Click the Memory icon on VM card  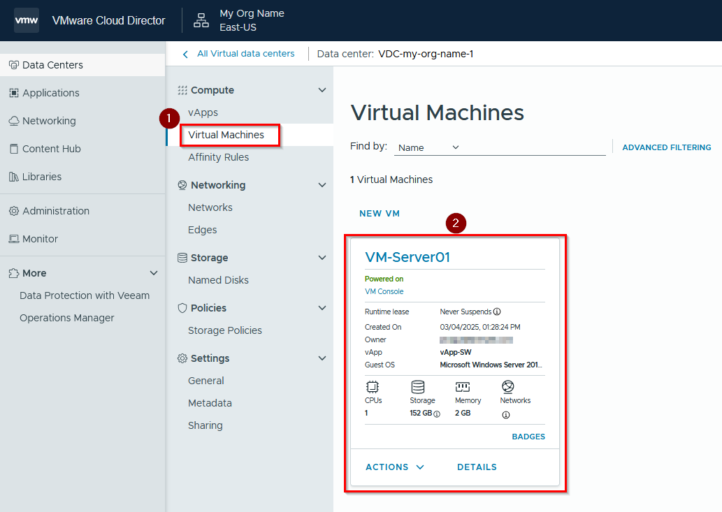pos(463,387)
